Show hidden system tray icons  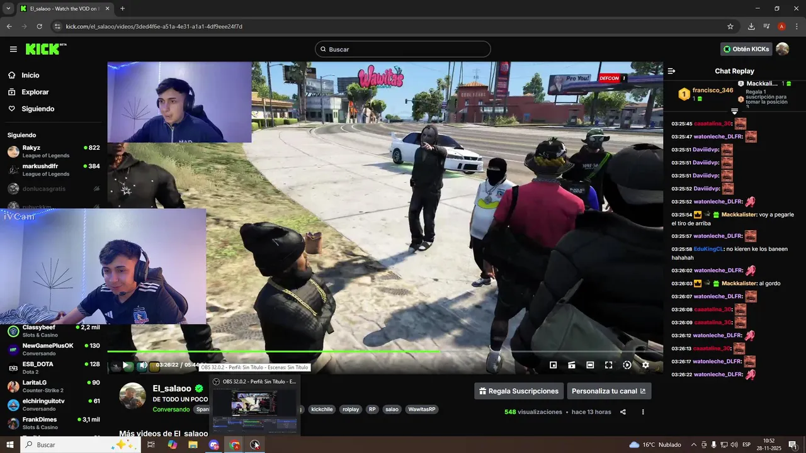(x=694, y=445)
